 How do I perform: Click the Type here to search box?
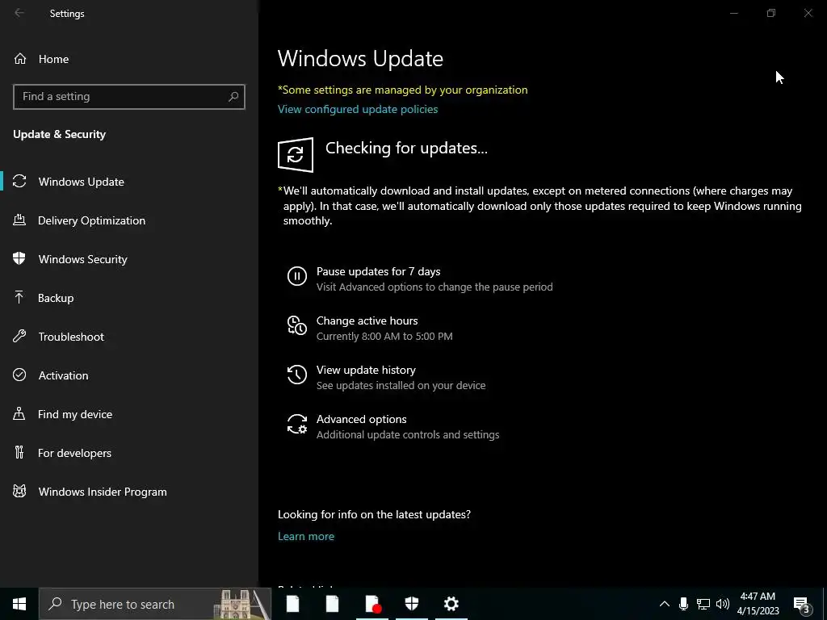point(155,604)
